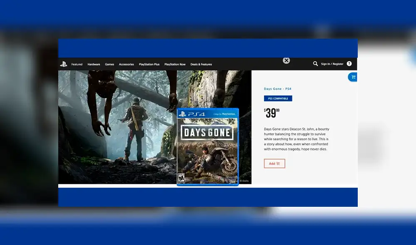
Task: Open PlayStation Now in the menu bar
Action: coord(175,64)
